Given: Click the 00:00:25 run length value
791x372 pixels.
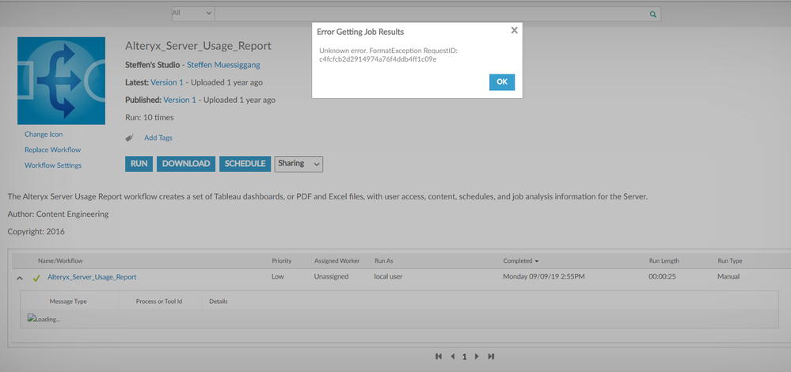Looking at the screenshot, I should [663, 277].
